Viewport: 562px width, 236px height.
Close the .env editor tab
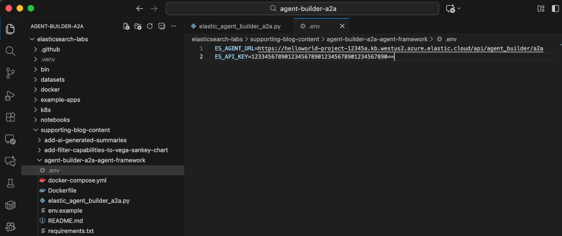(342, 26)
